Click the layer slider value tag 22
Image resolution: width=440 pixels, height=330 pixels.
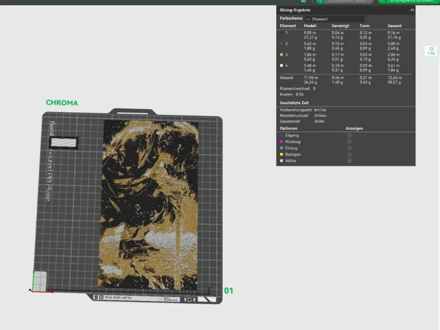click(x=431, y=51)
